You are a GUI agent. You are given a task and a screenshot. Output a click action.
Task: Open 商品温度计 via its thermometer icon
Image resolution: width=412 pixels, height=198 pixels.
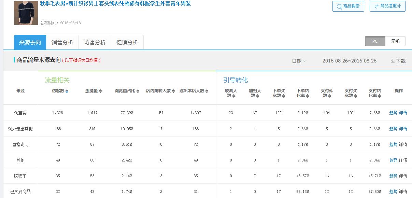coord(377,6)
